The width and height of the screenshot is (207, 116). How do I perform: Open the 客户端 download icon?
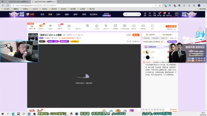click(159, 14)
